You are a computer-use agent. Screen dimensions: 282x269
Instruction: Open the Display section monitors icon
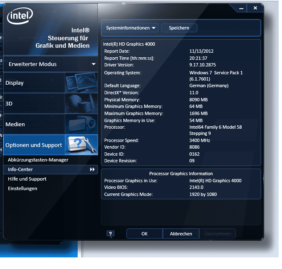click(x=81, y=83)
